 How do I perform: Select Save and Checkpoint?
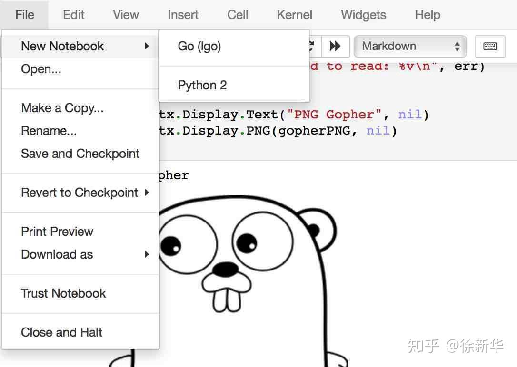point(80,154)
